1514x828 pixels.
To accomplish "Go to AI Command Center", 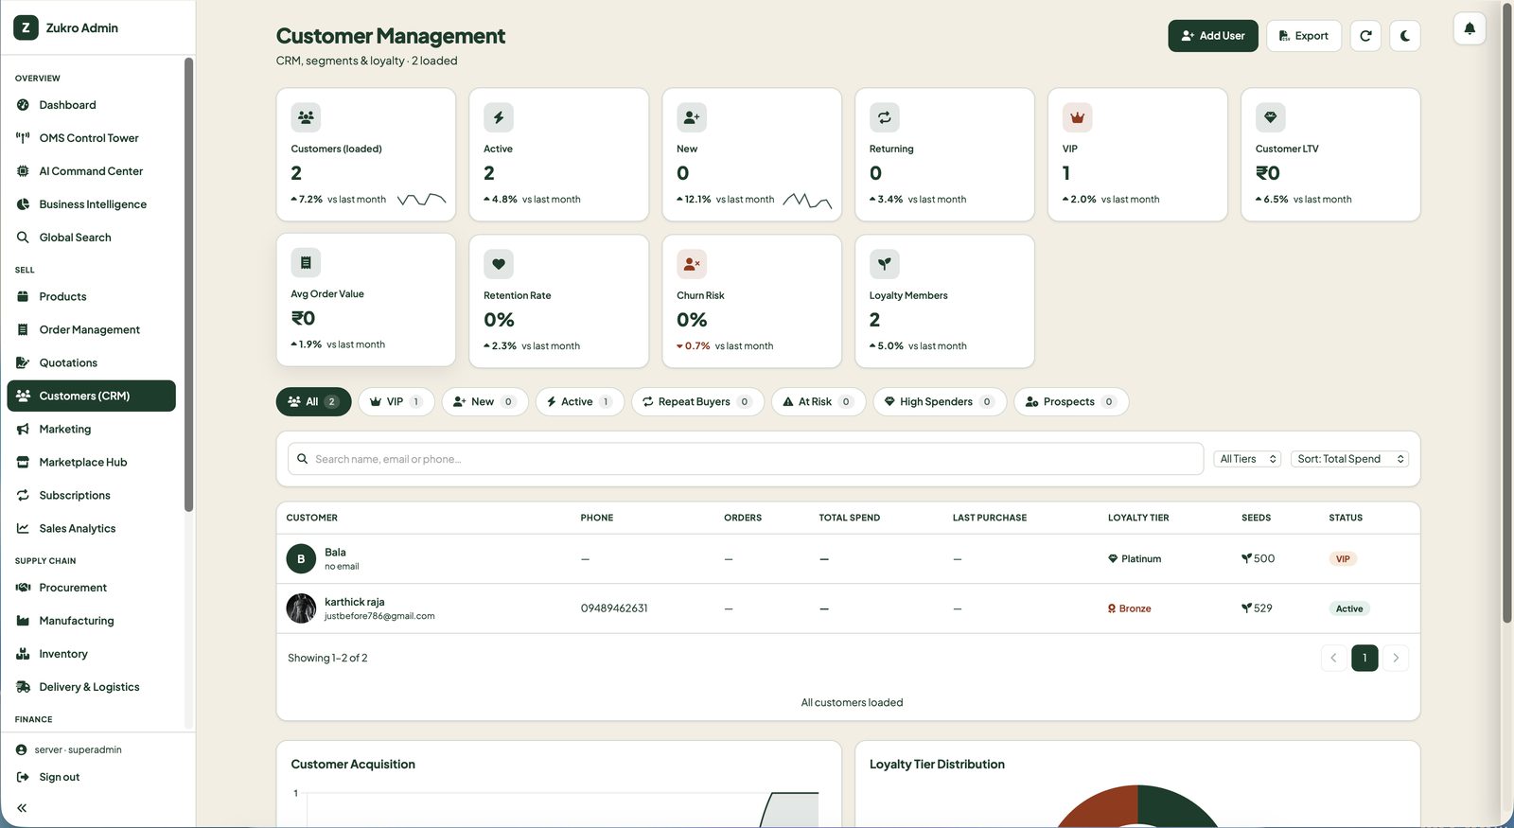I will 91,171.
